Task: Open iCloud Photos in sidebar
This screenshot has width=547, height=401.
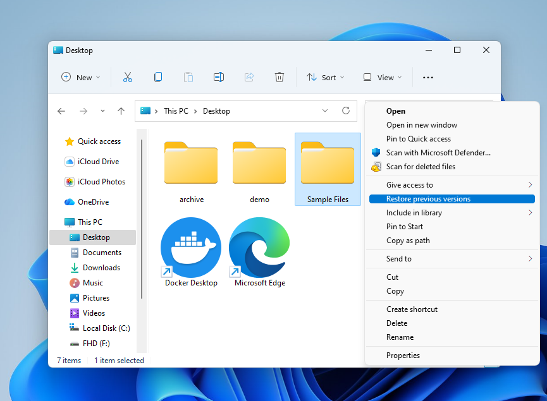Action: [95, 182]
